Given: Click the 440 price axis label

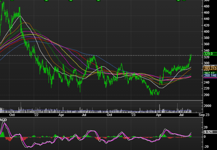Looking at the screenshot, I should coord(206,19).
